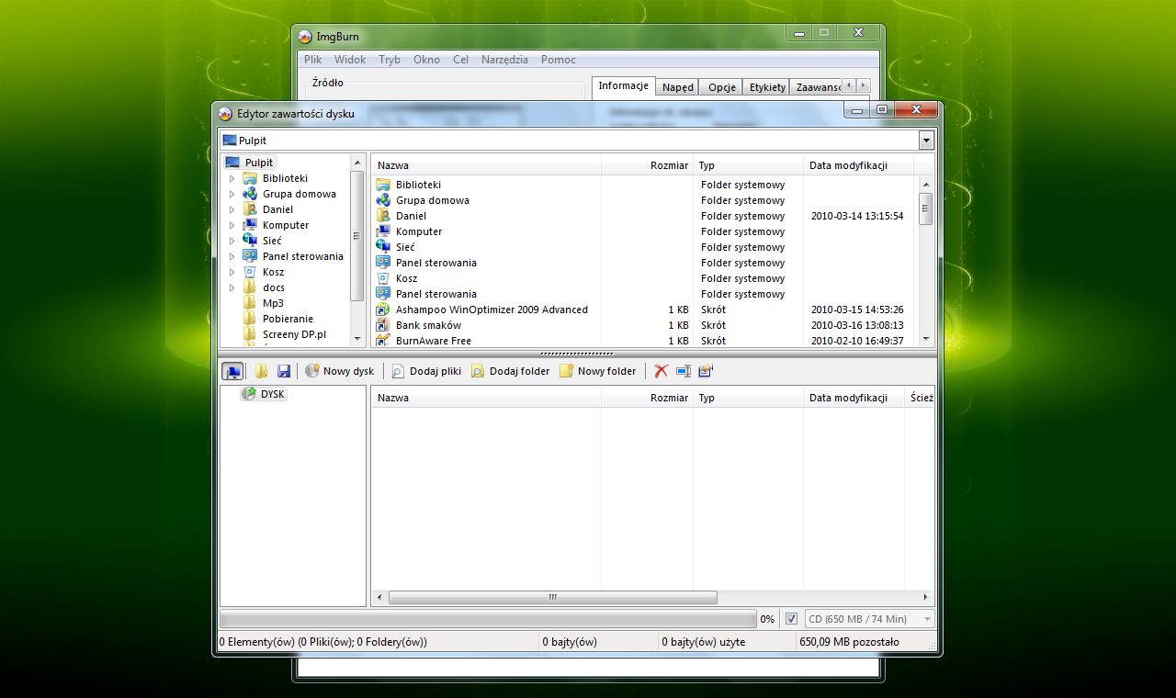The image size is (1176, 698).
Task: Click scroll up arrow of upper file list
Action: pos(926,185)
